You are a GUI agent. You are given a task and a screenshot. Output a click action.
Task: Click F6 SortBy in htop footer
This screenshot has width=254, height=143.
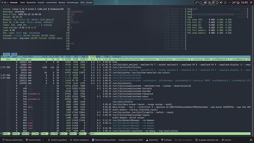pos(53,133)
